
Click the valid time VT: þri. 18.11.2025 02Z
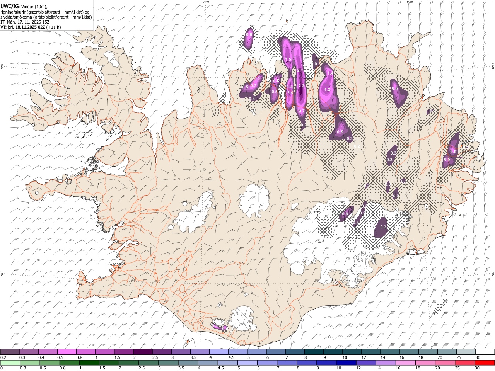(23, 27)
